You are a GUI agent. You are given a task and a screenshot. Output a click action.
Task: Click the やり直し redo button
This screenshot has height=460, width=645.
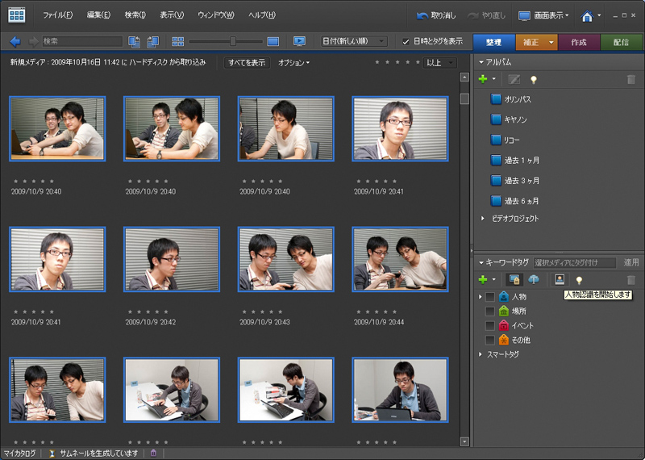pyautogui.click(x=487, y=15)
